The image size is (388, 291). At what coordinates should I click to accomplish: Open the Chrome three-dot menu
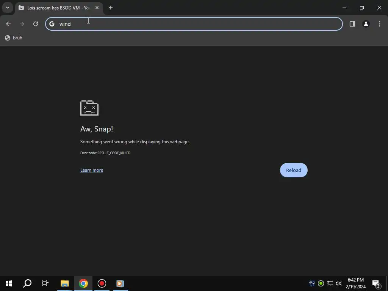(379, 24)
